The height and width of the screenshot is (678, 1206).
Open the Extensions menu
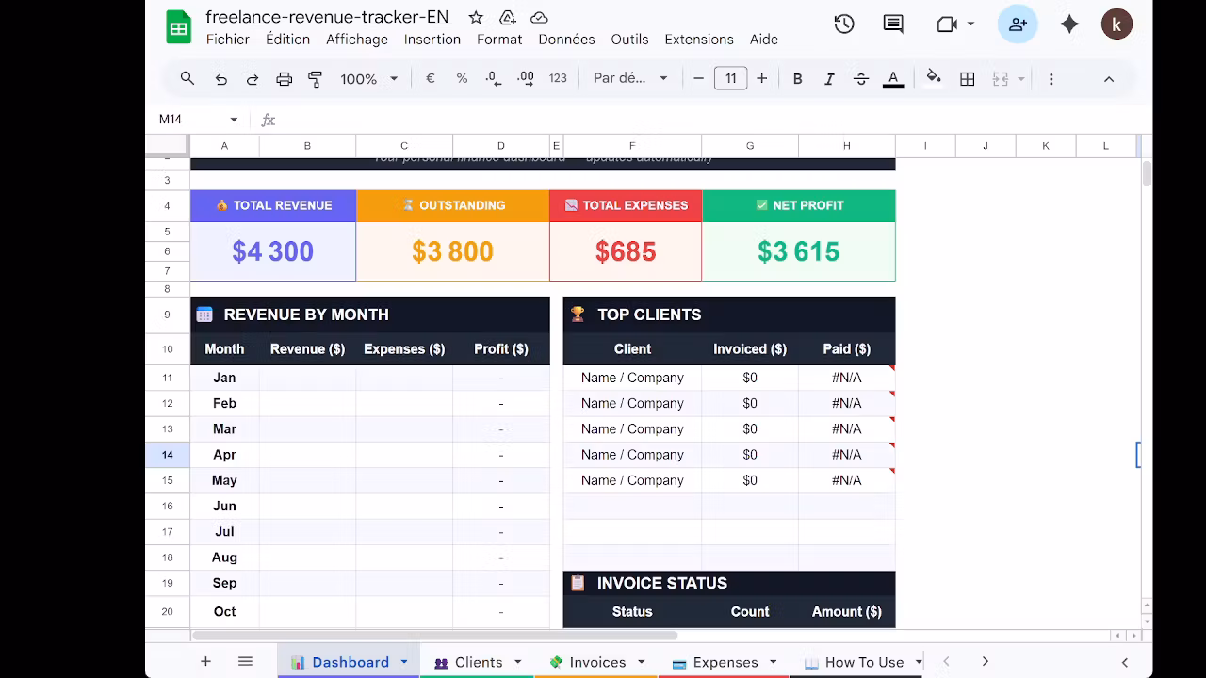(699, 40)
